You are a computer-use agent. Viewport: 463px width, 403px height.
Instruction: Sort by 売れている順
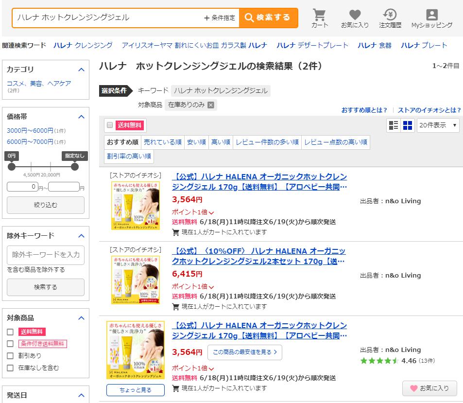coord(163,142)
